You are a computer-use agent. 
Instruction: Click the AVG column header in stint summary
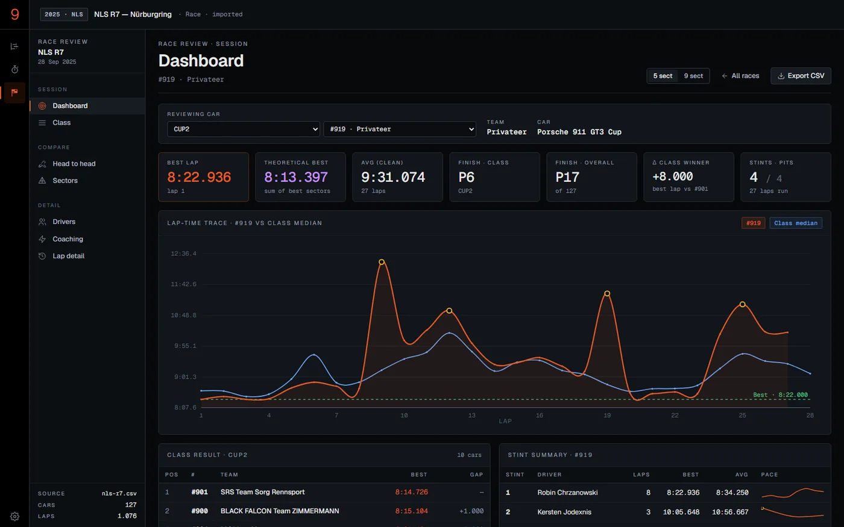[742, 475]
